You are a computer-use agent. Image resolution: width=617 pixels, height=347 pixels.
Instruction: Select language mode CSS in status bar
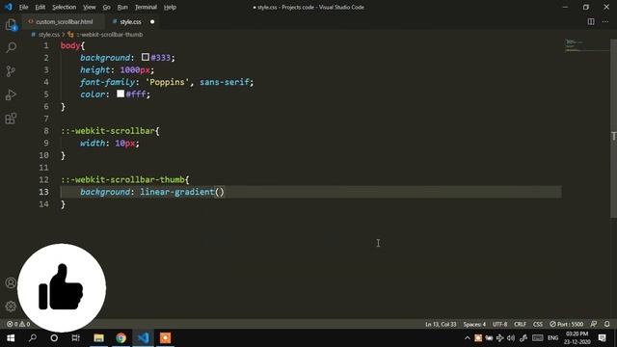(x=538, y=324)
